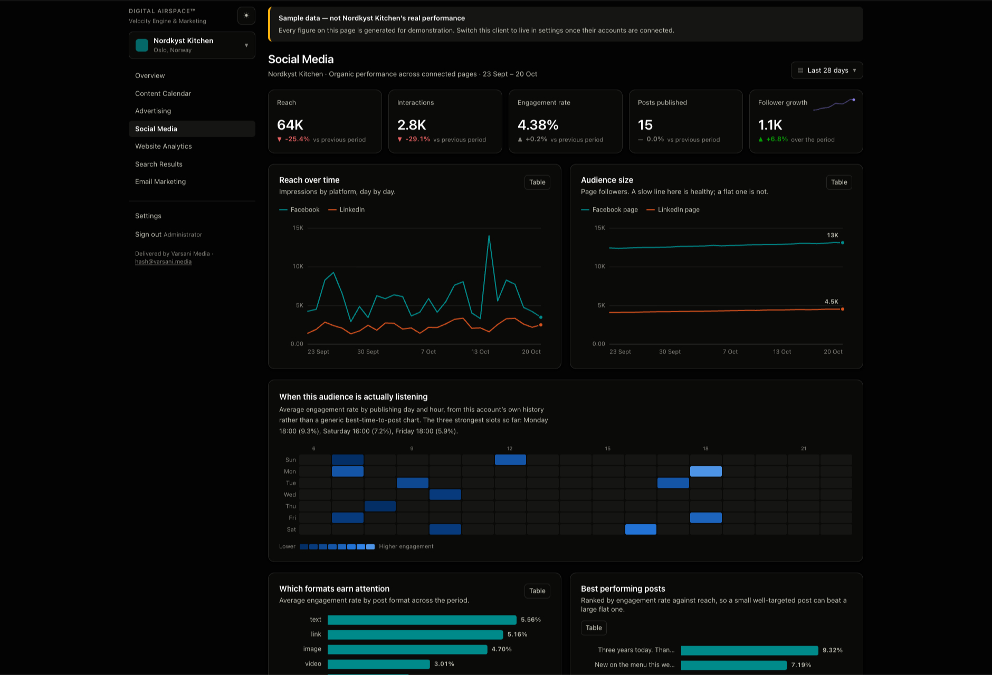The height and width of the screenshot is (675, 992).
Task: Toggle the LinkedIn series in Reach legend
Action: tap(346, 210)
